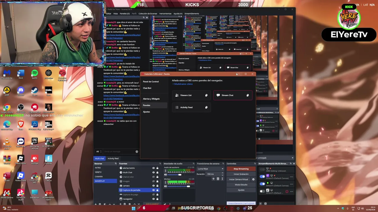Open StreamElements Live Support link
Screen dimensions: 378x212
click(241, 203)
